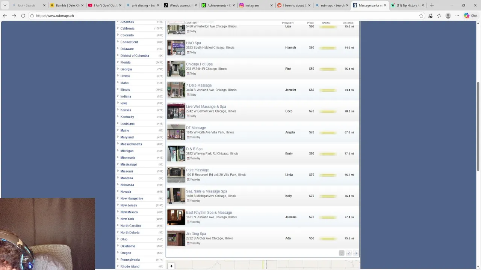Open a new browser tab
The image size is (481, 270).
pos(431,5)
